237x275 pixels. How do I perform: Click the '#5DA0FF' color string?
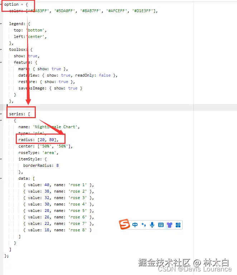66,11
